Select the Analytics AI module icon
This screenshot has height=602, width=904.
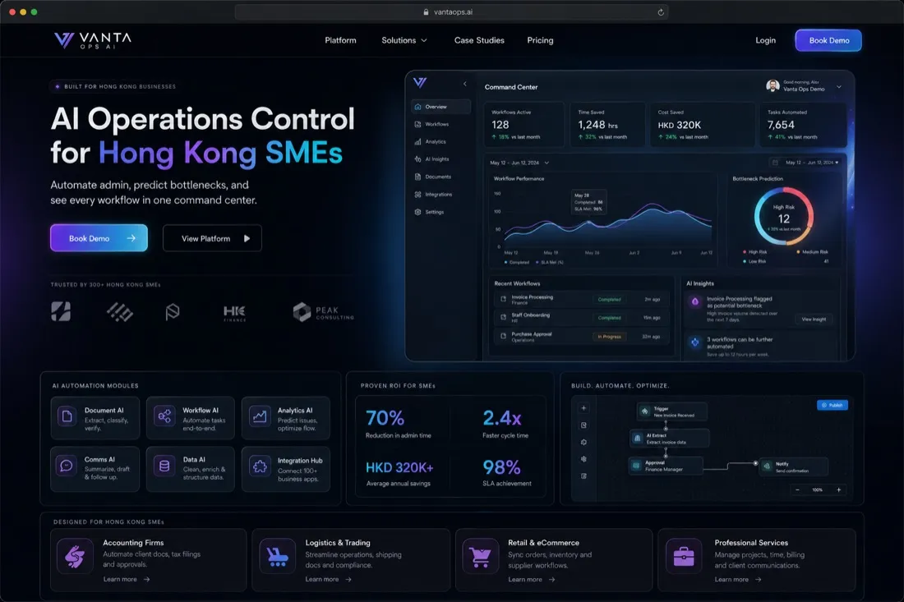click(260, 416)
